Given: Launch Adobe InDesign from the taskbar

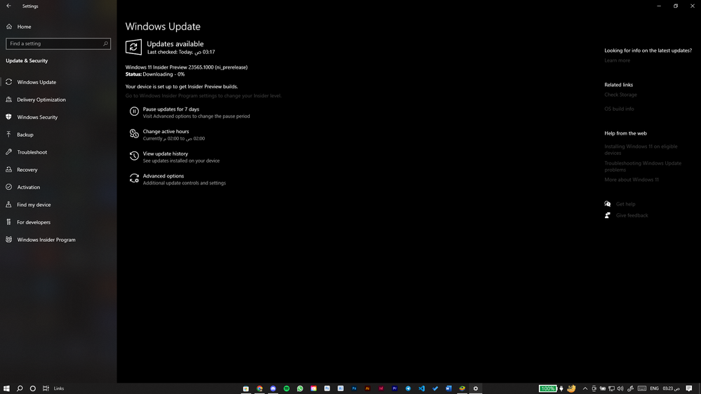Looking at the screenshot, I should (x=381, y=388).
